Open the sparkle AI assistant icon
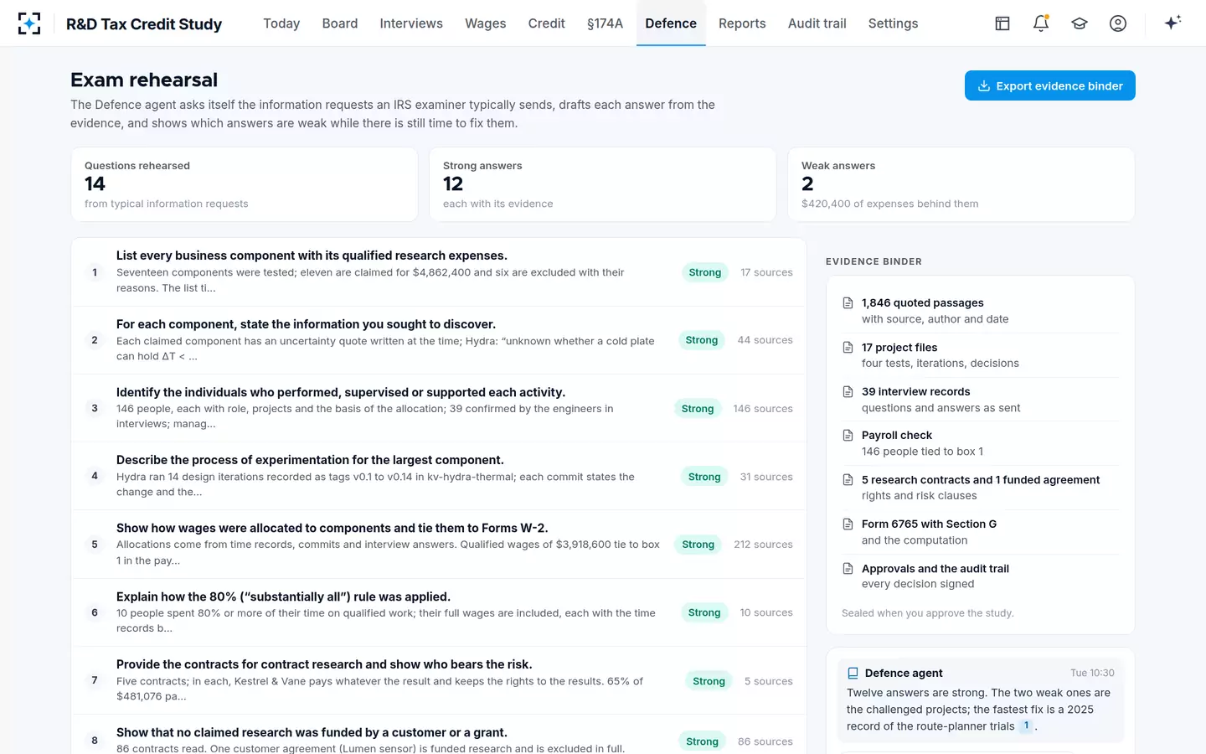The height and width of the screenshot is (754, 1206). pyautogui.click(x=1172, y=23)
